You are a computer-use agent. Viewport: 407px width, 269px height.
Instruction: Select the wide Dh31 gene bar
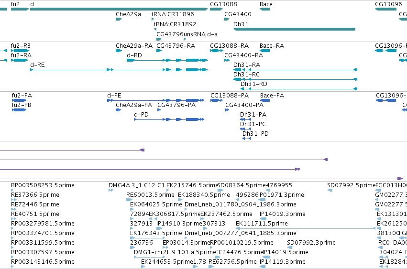tap(294, 29)
